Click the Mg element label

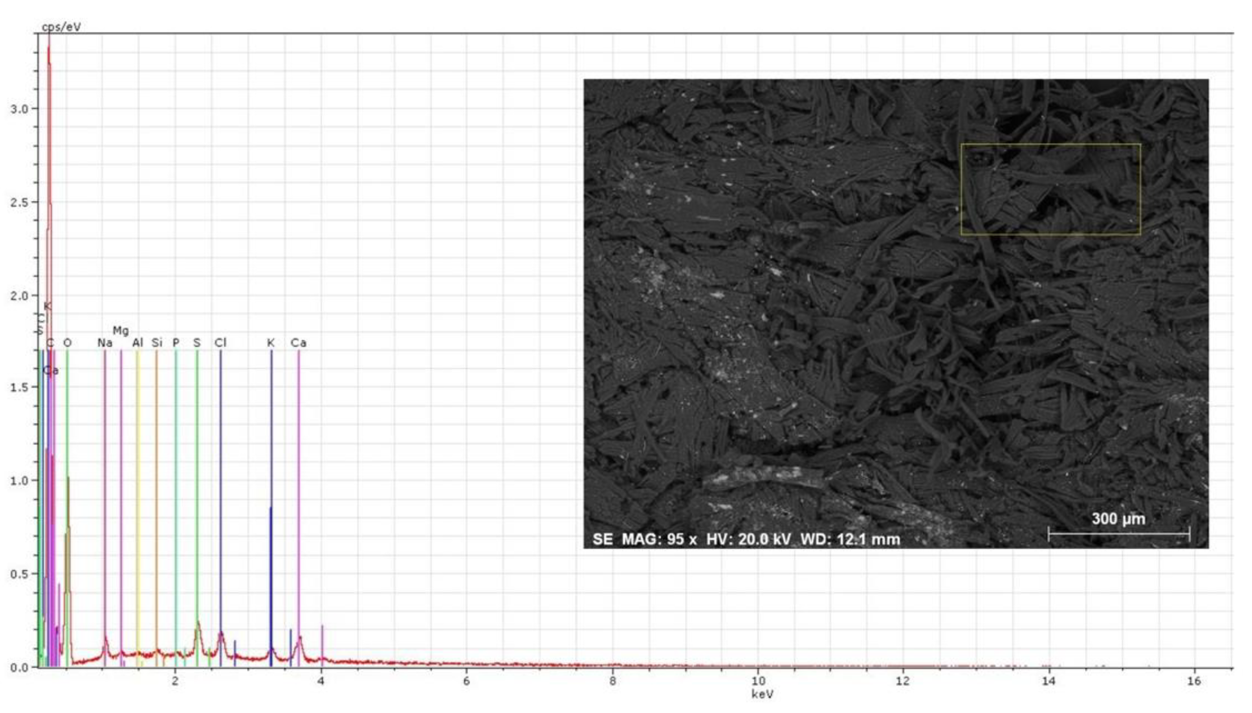[121, 330]
